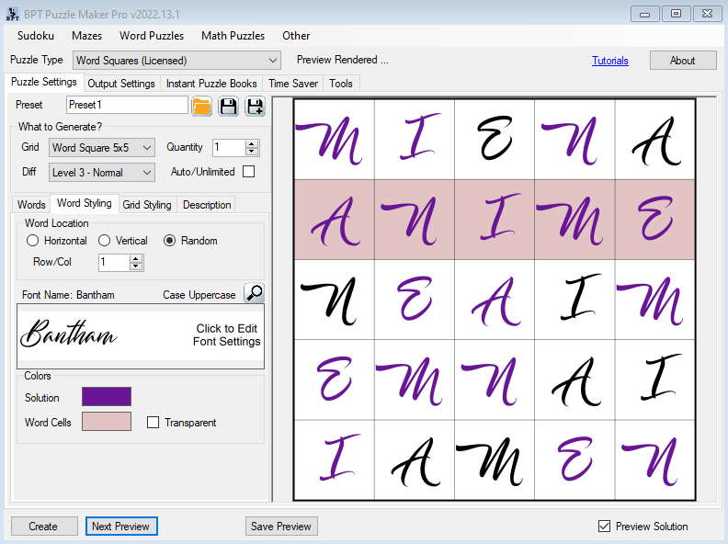Click the Next Preview button

[x=122, y=527]
